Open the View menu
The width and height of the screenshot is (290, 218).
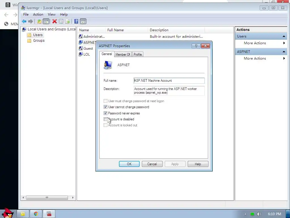click(x=52, y=14)
